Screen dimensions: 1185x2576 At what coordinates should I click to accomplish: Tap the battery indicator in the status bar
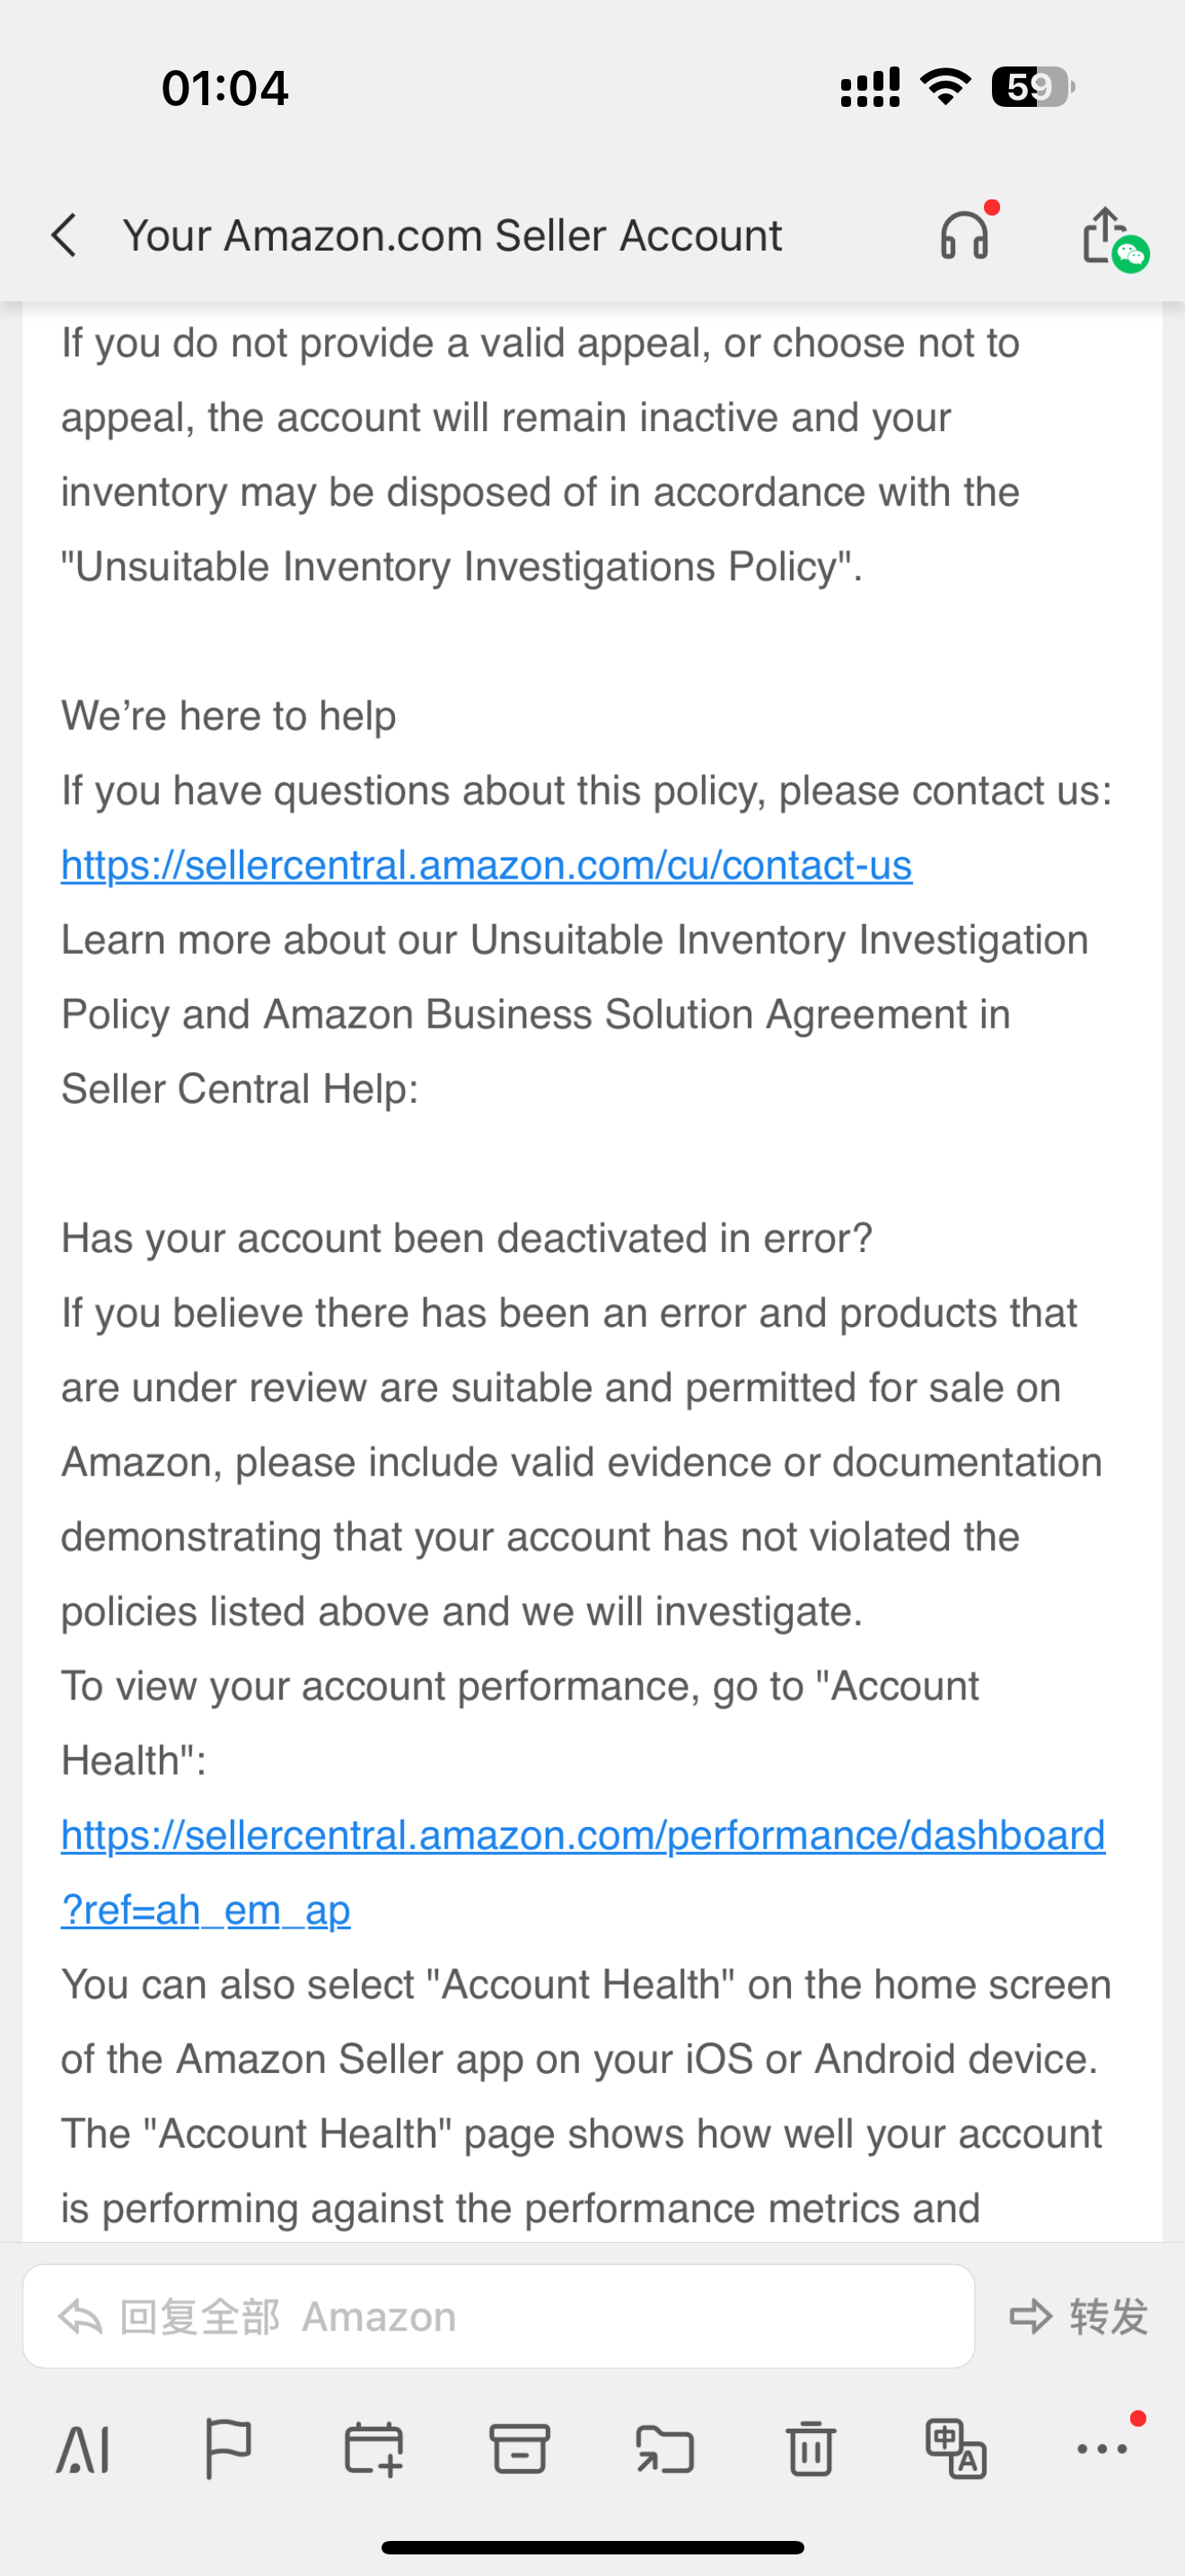click(x=1032, y=87)
